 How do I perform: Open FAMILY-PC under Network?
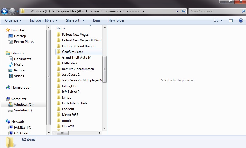tap(22, 128)
